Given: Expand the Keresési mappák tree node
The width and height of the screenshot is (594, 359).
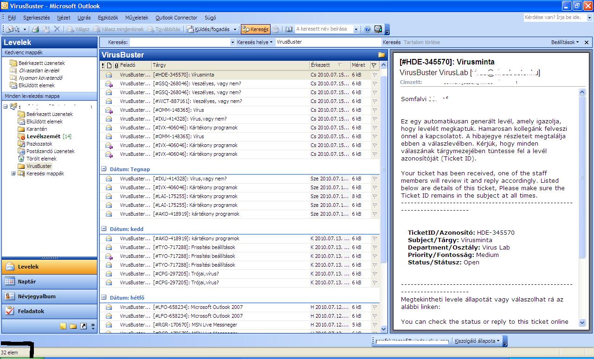Looking at the screenshot, I should (13, 173).
